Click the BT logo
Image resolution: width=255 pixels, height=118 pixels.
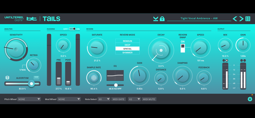pos(32,19)
